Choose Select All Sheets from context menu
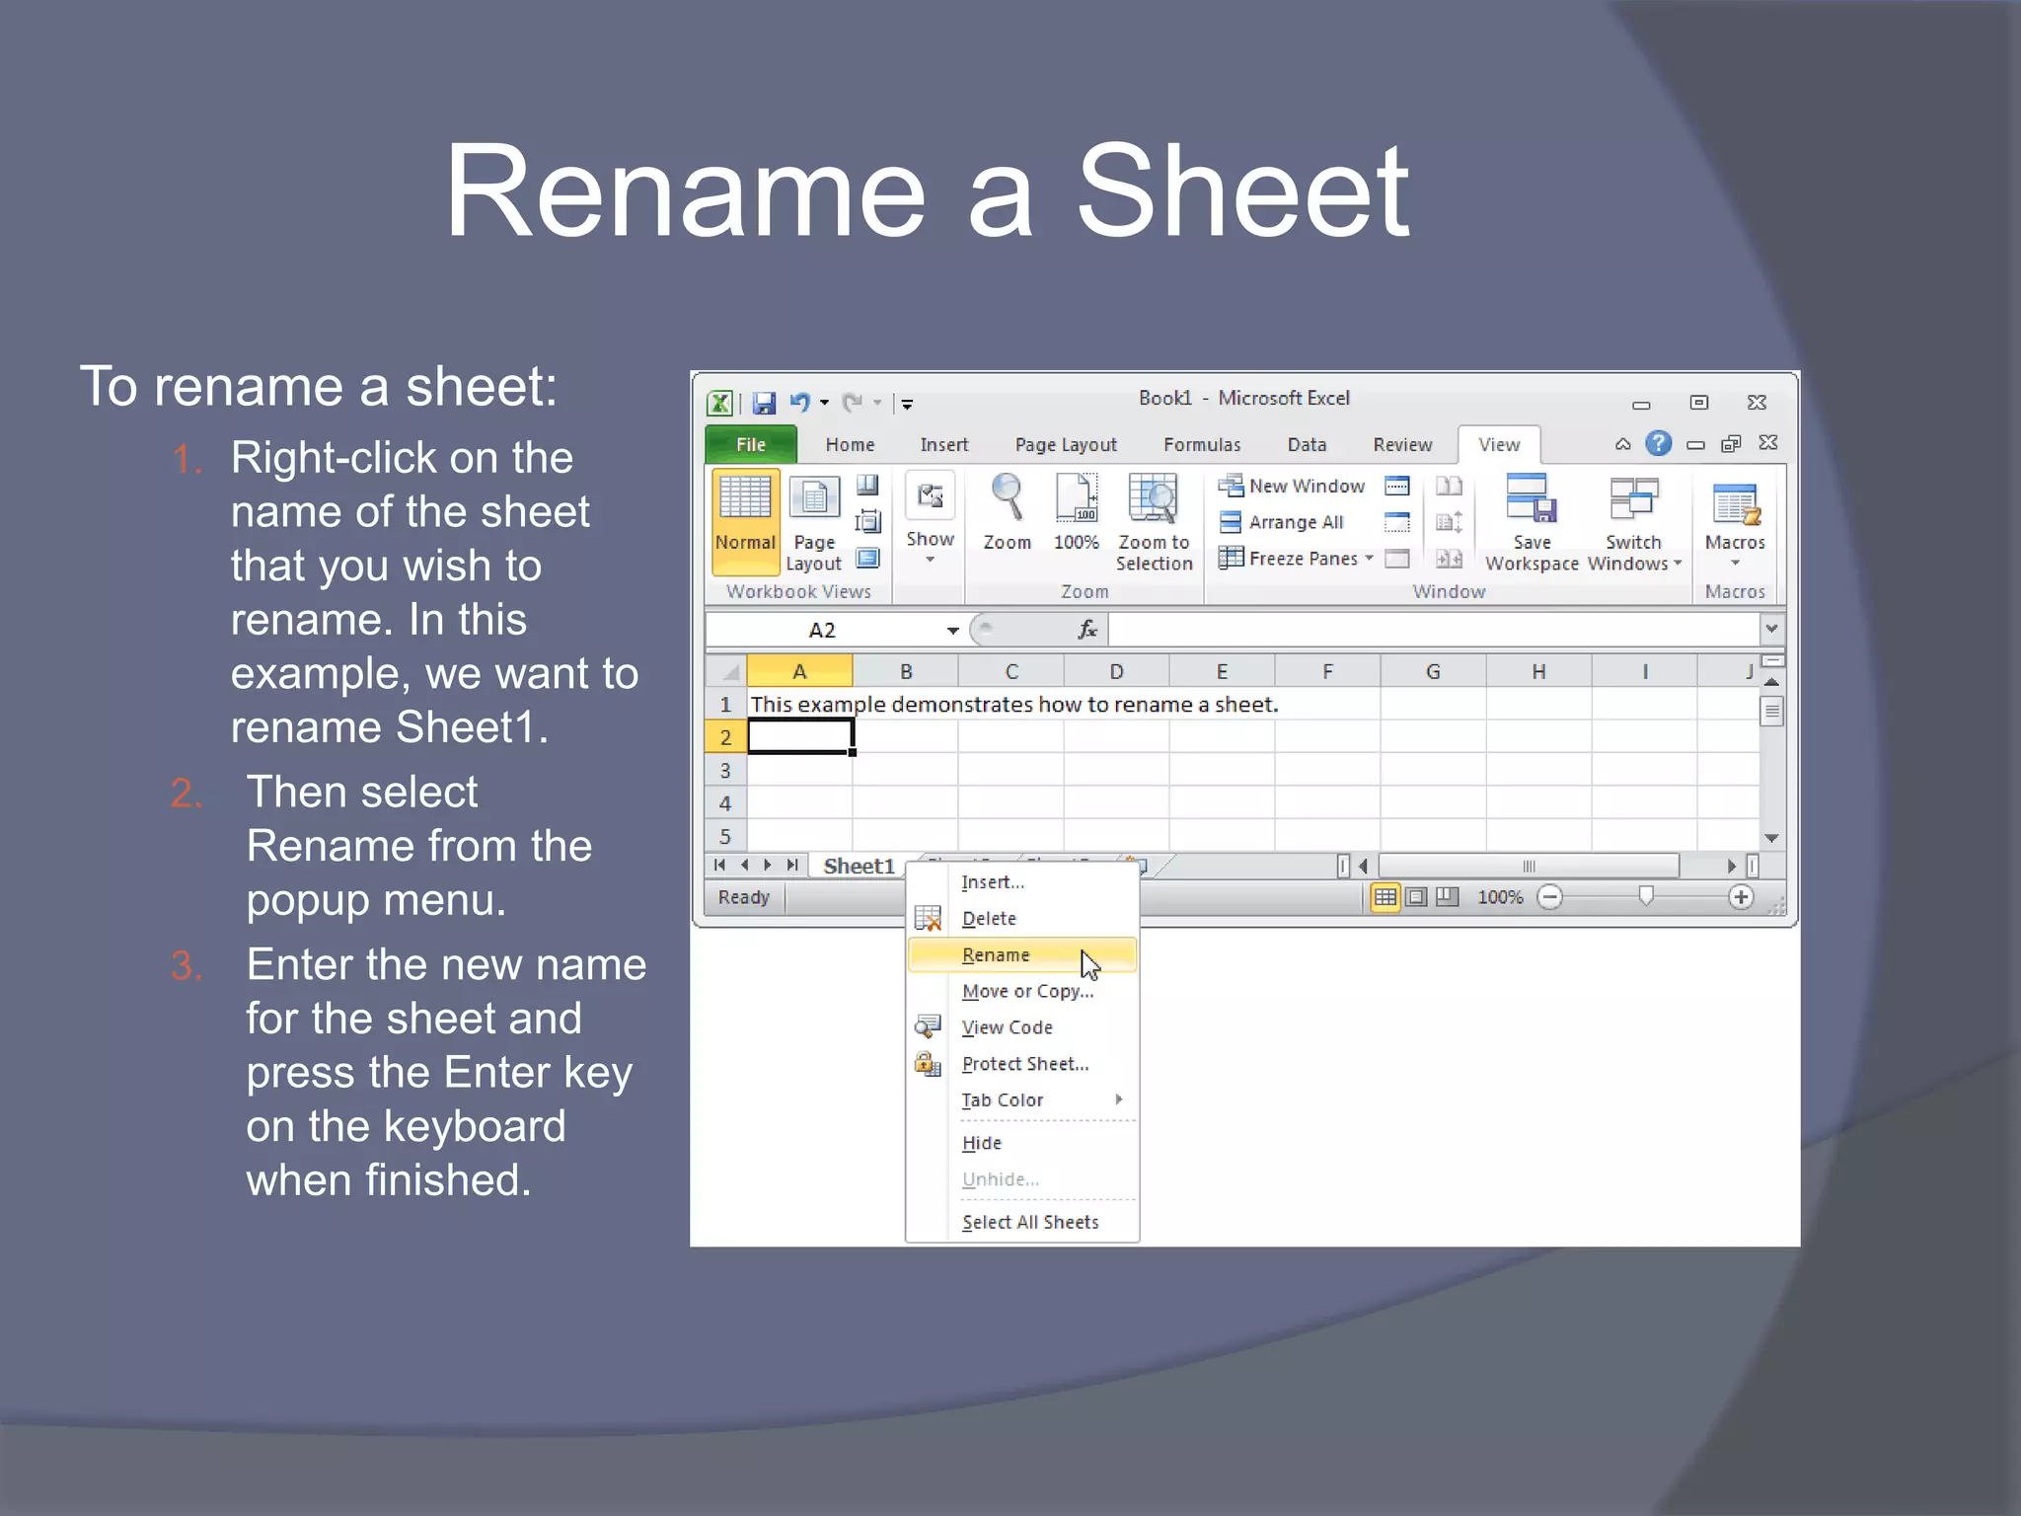 click(1022, 1222)
